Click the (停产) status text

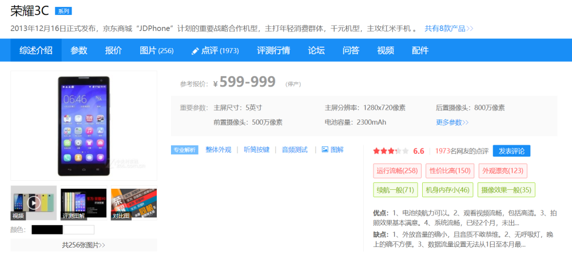pyautogui.click(x=293, y=84)
